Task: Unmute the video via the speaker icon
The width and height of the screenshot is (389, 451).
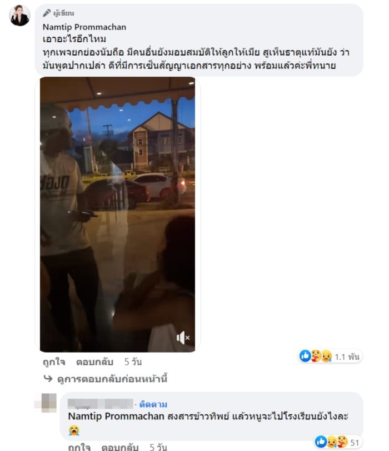Action: (x=183, y=338)
